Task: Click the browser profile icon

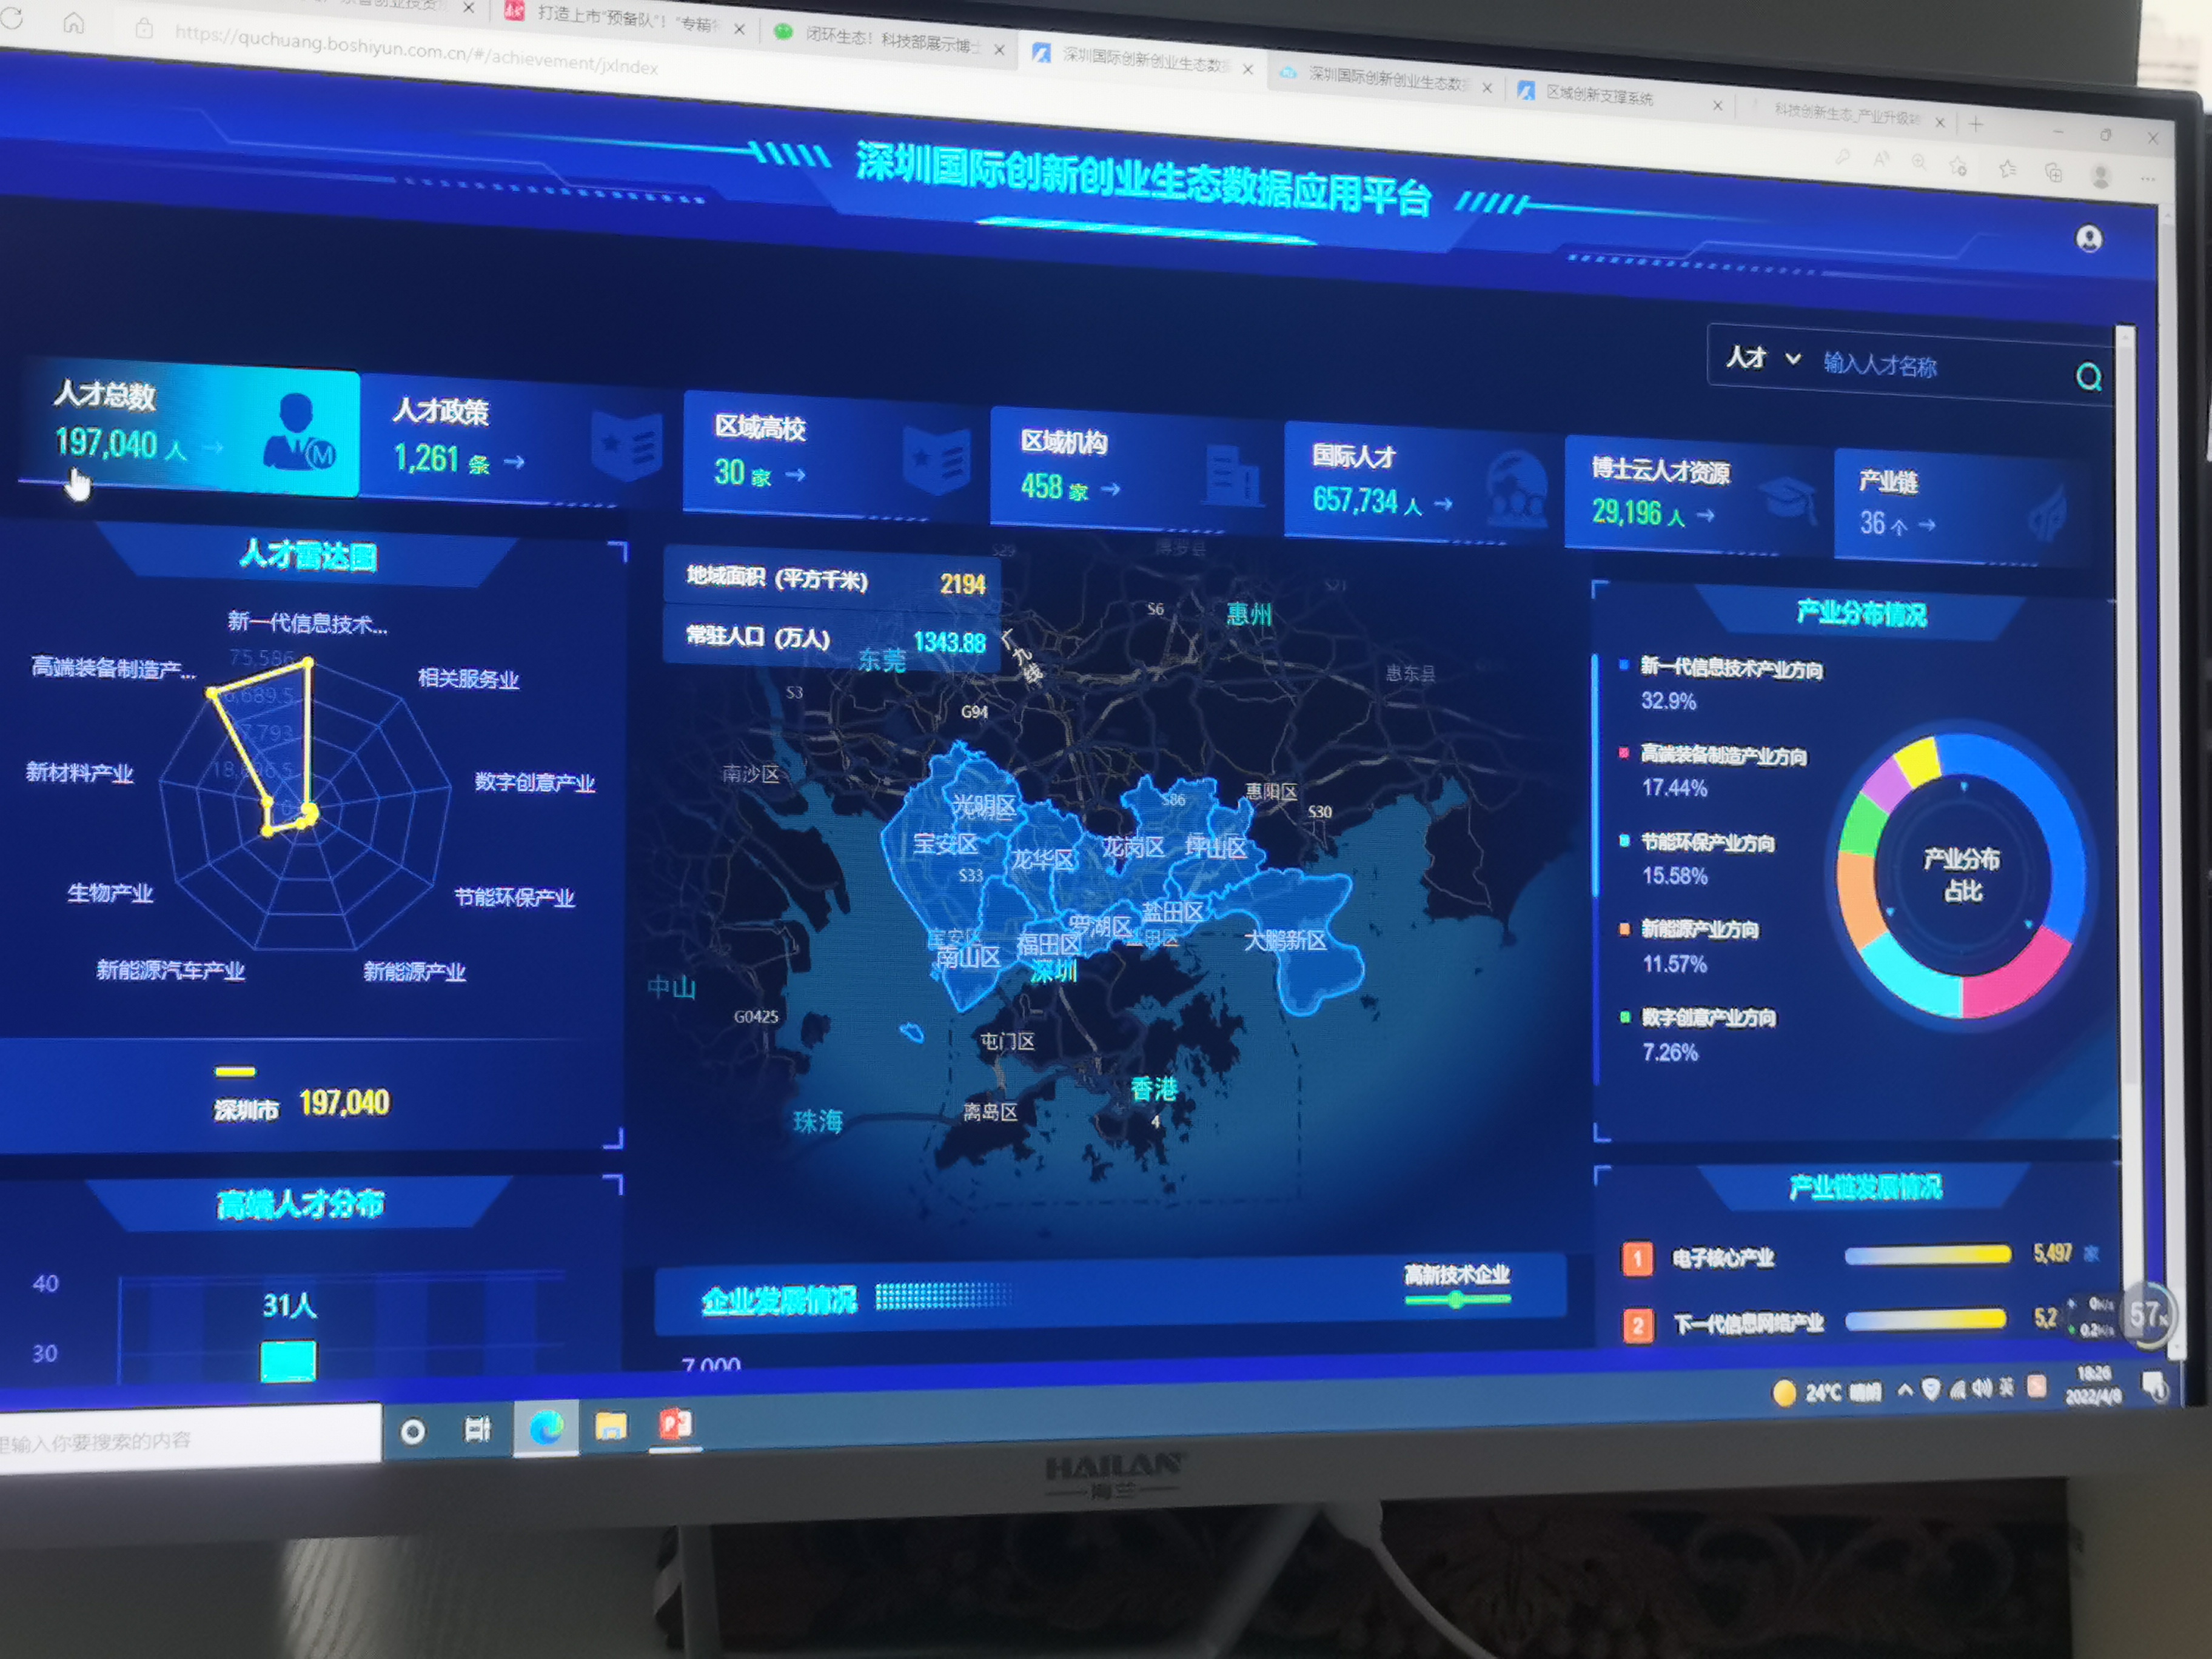Action: pyautogui.click(x=2100, y=176)
